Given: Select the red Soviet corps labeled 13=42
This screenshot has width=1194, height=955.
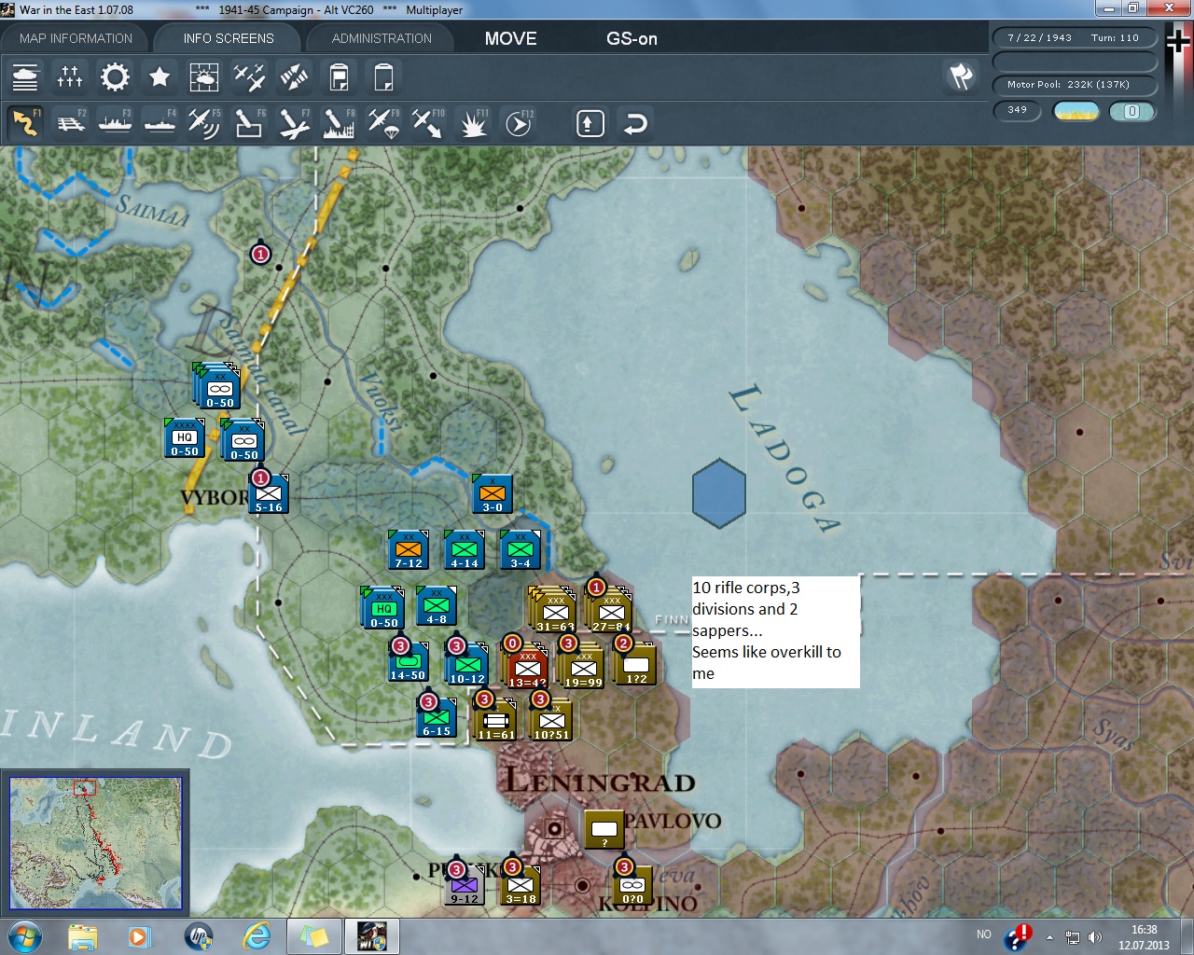Looking at the screenshot, I should point(526,666).
